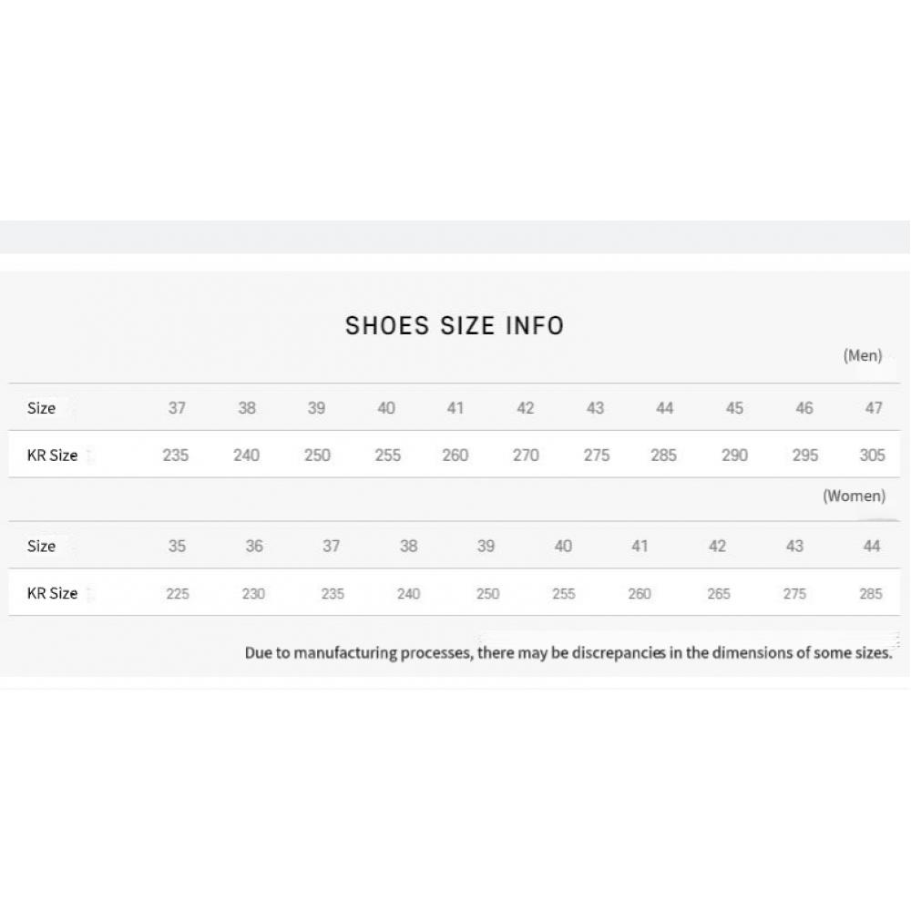This screenshot has height=911, width=911.
Task: Select size 36 in Women's row
Action: [x=254, y=546]
